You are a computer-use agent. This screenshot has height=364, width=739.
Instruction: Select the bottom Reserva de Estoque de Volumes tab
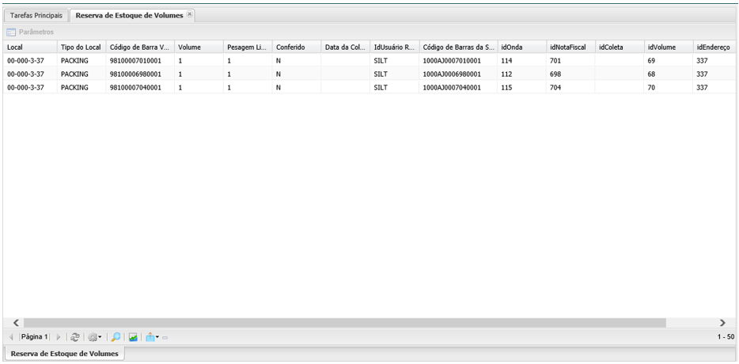click(x=65, y=354)
